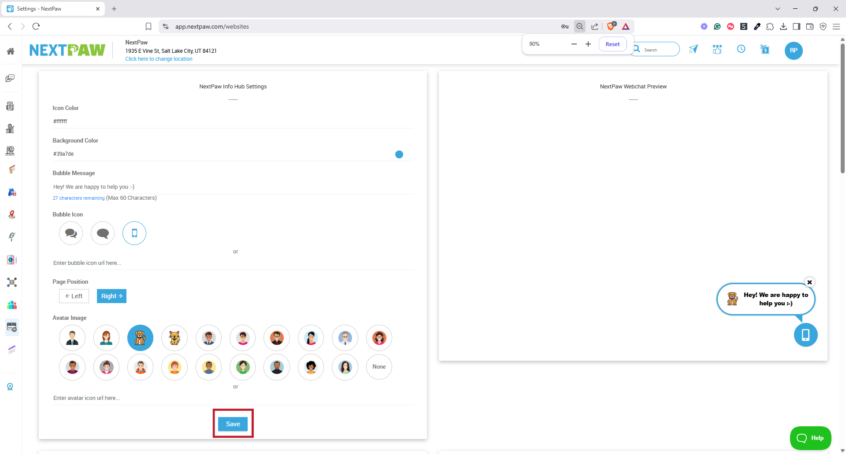Focus the bubble icon url field
The height and width of the screenshot is (454, 846).
(233, 263)
